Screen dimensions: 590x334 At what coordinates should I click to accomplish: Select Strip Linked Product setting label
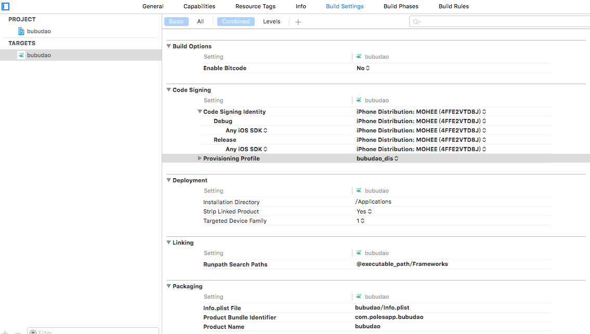point(231,211)
